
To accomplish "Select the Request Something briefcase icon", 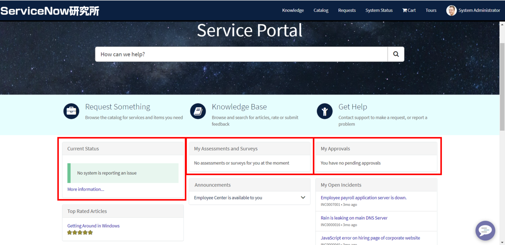I will [71, 111].
